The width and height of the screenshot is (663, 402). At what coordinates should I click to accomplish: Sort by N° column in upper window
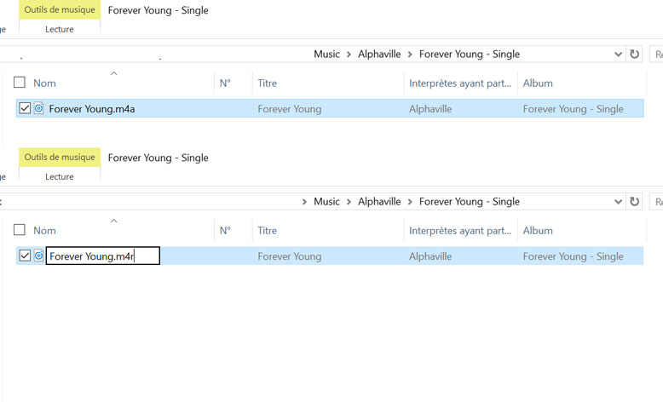tap(225, 83)
